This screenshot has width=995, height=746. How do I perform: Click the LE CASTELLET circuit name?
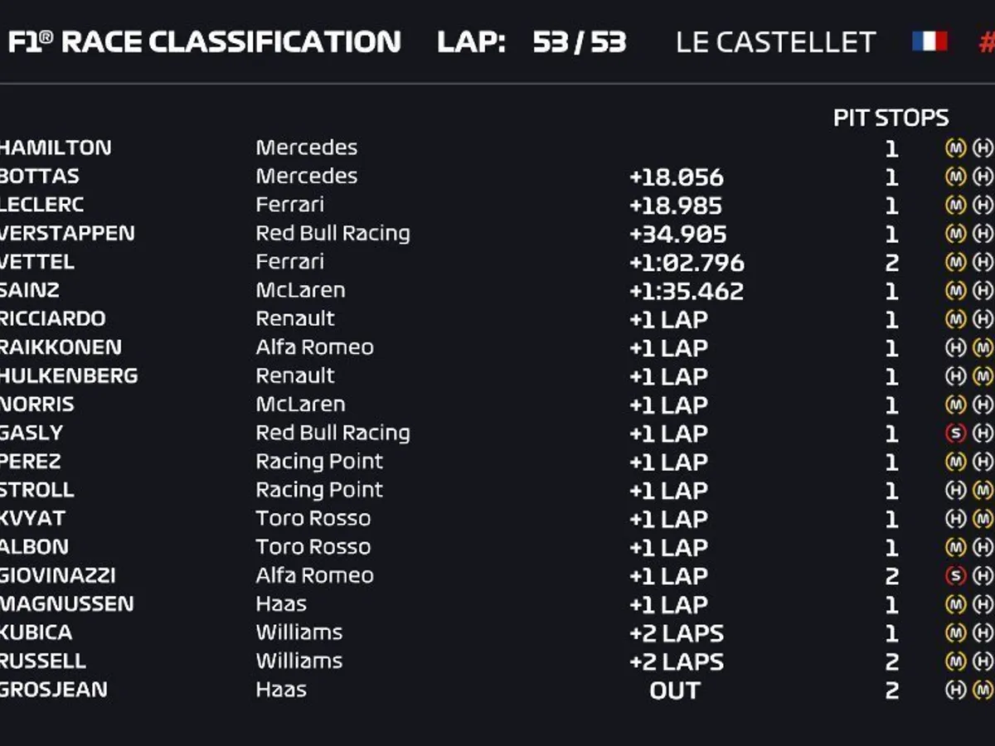click(x=775, y=42)
